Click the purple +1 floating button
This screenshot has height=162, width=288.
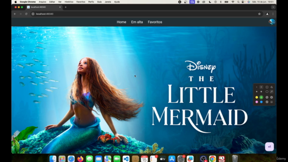[269, 147]
